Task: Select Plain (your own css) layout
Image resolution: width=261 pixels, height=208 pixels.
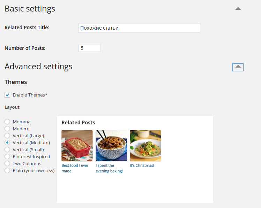Action: pyautogui.click(x=7, y=170)
